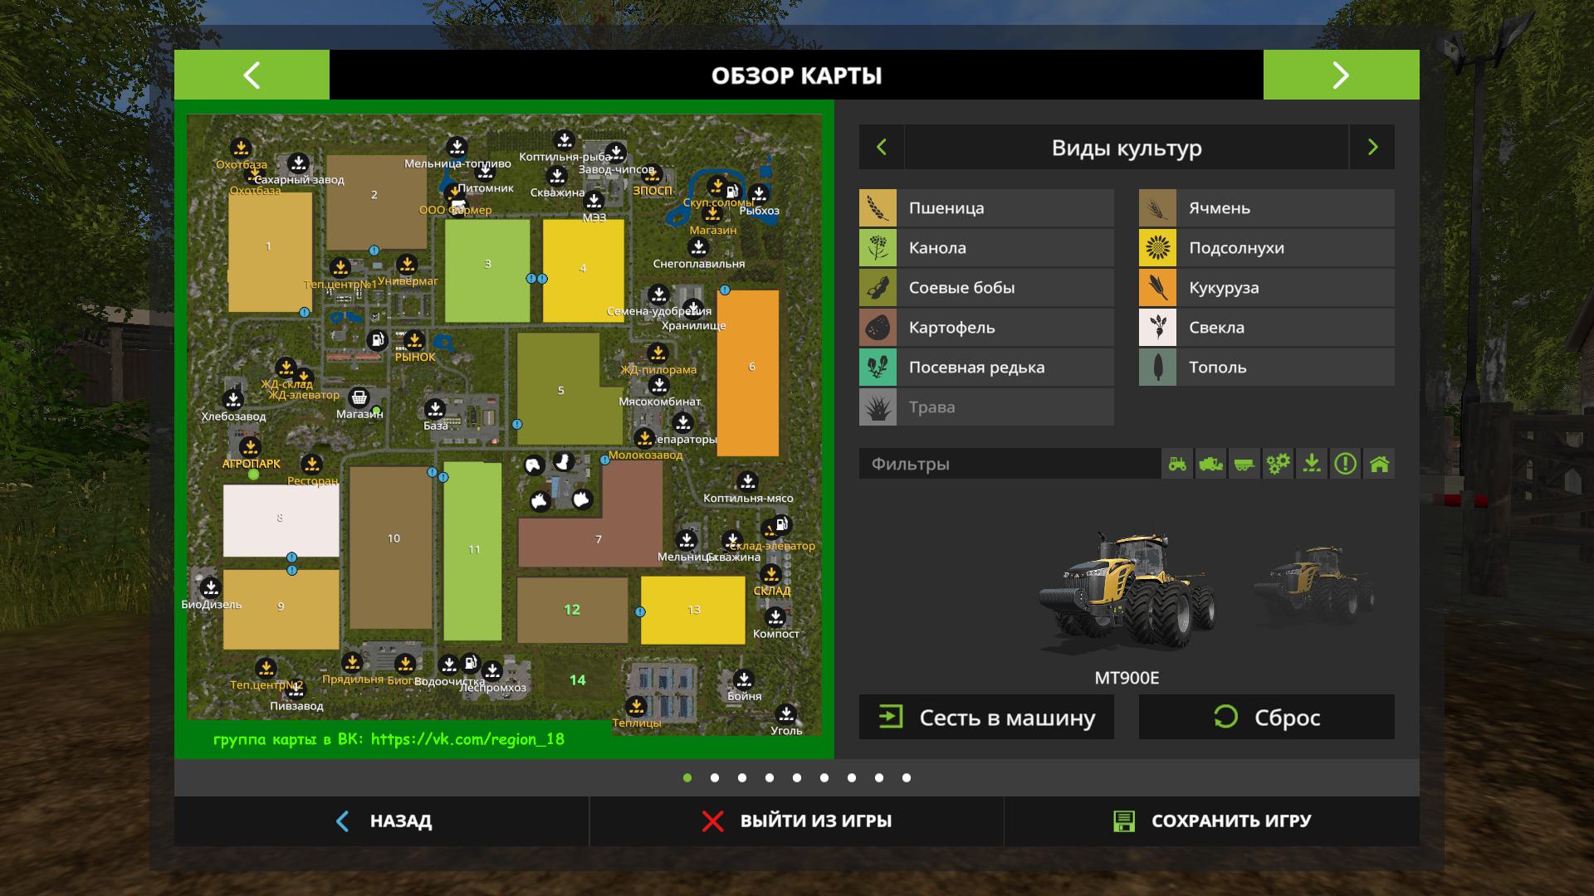Click the Кукуруза orange color swatch
1594x896 pixels.
(1157, 288)
